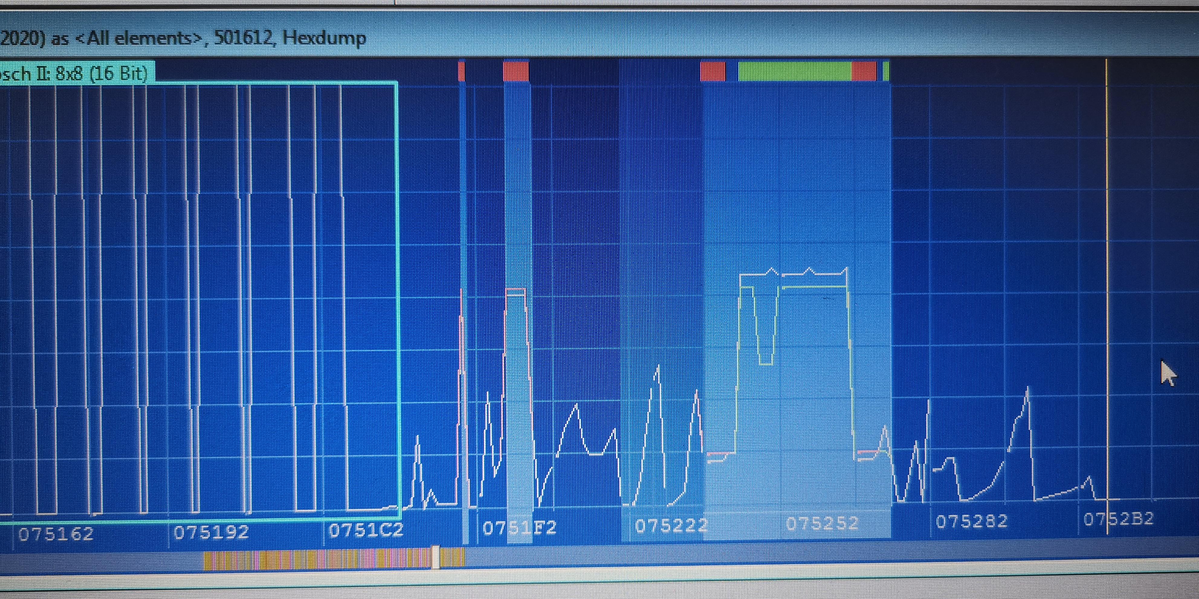Click the thin red marker near 0751C2
The image size is (1199, 599).
[461, 71]
